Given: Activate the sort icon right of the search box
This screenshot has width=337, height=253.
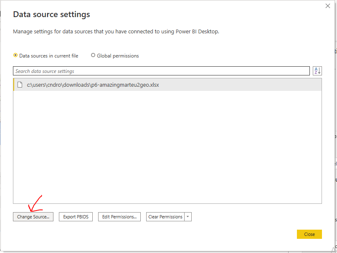Looking at the screenshot, I should [317, 71].
